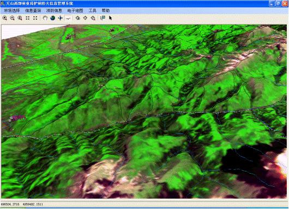
Task: Open the 工具 menu
Action: [x=93, y=11]
